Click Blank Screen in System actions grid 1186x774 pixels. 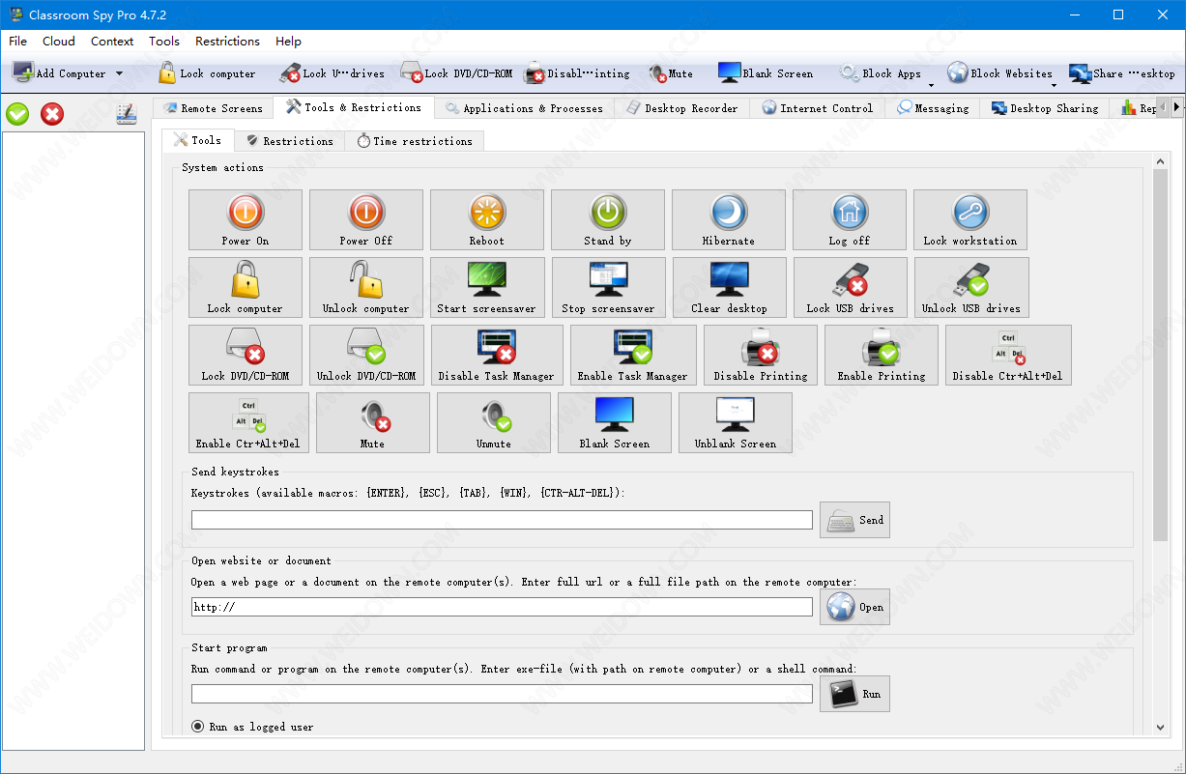[x=615, y=422]
